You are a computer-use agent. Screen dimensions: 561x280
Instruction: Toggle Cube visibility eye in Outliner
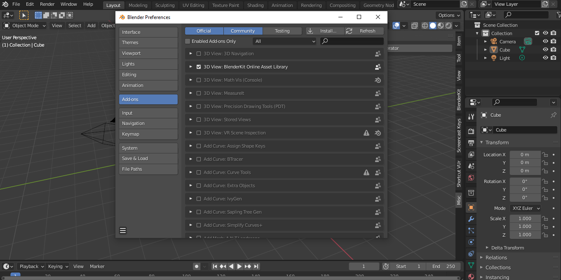[x=545, y=50]
